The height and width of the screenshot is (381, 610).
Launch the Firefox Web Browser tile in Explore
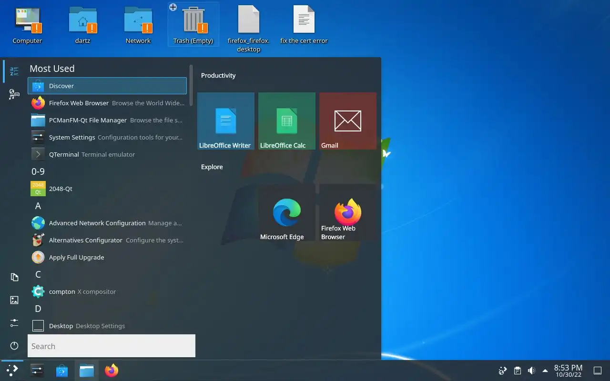point(348,212)
